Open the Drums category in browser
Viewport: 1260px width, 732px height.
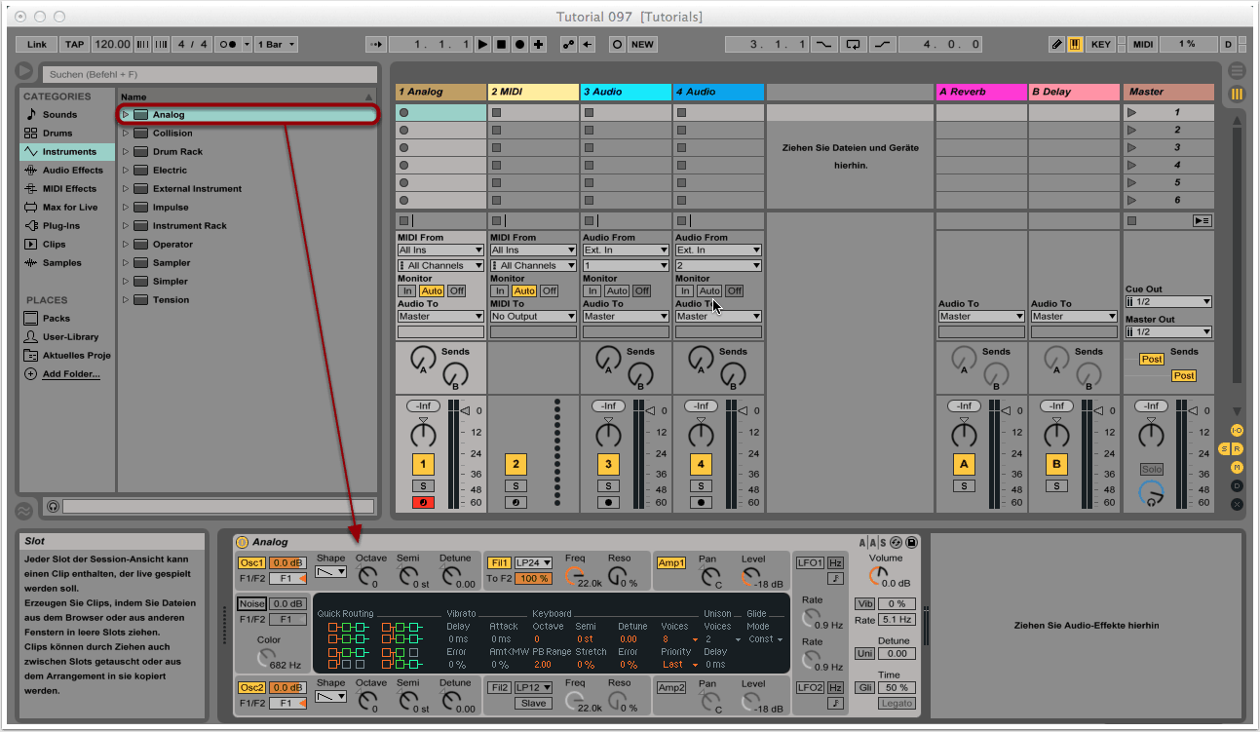(x=57, y=134)
